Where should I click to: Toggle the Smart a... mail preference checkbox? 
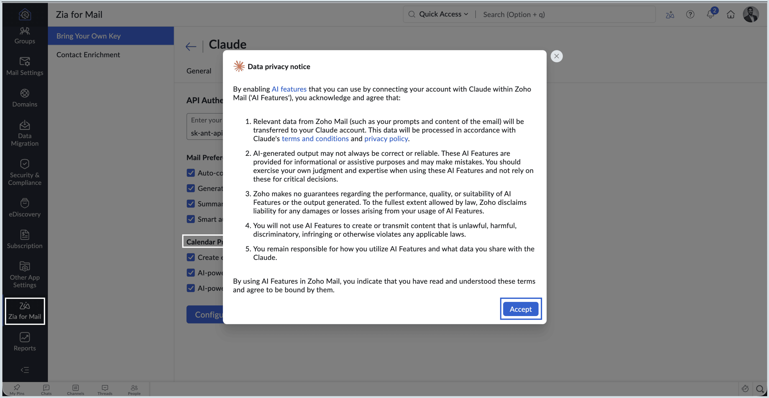coord(191,219)
